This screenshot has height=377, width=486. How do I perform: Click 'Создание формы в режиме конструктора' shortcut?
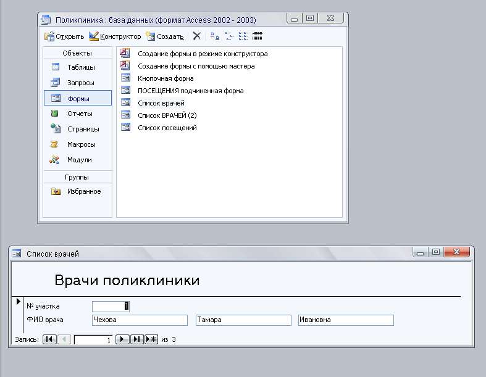coord(203,54)
